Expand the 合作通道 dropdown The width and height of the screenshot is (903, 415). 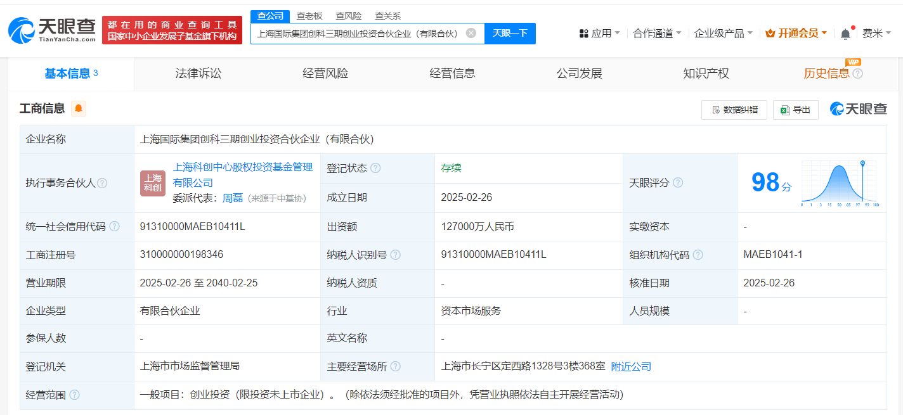tap(657, 33)
